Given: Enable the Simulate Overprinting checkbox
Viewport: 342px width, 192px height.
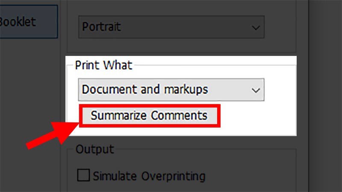Looking at the screenshot, I should 83,175.
